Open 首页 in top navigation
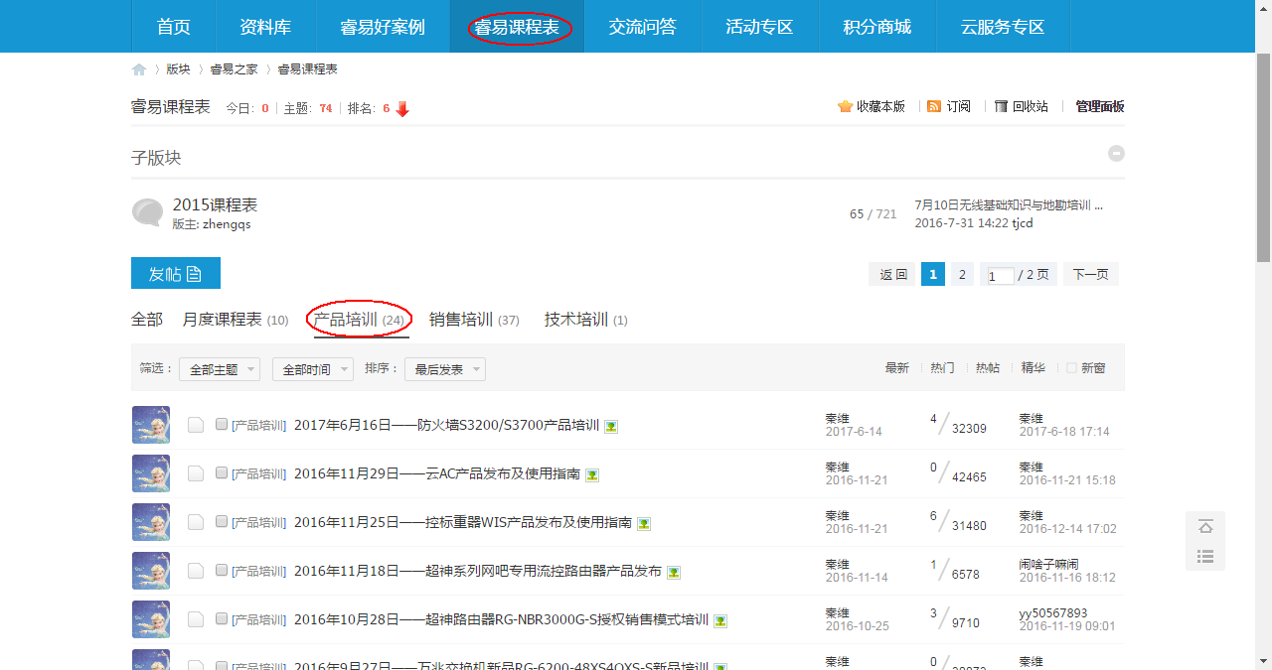 pyautogui.click(x=174, y=27)
